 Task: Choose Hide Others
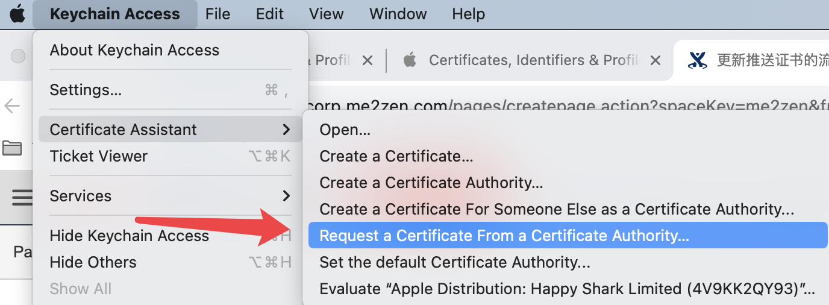93,262
